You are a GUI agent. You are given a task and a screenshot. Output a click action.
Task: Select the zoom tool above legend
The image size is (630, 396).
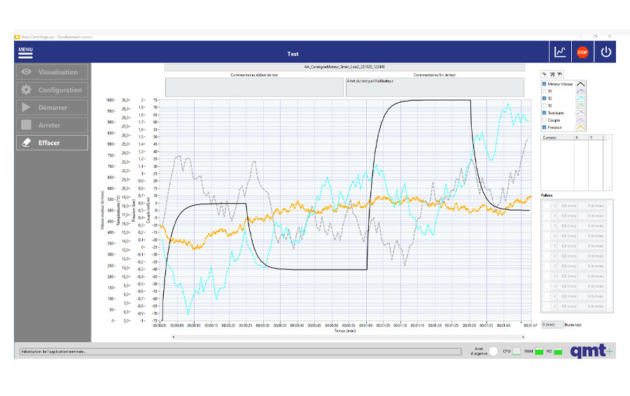click(x=552, y=73)
